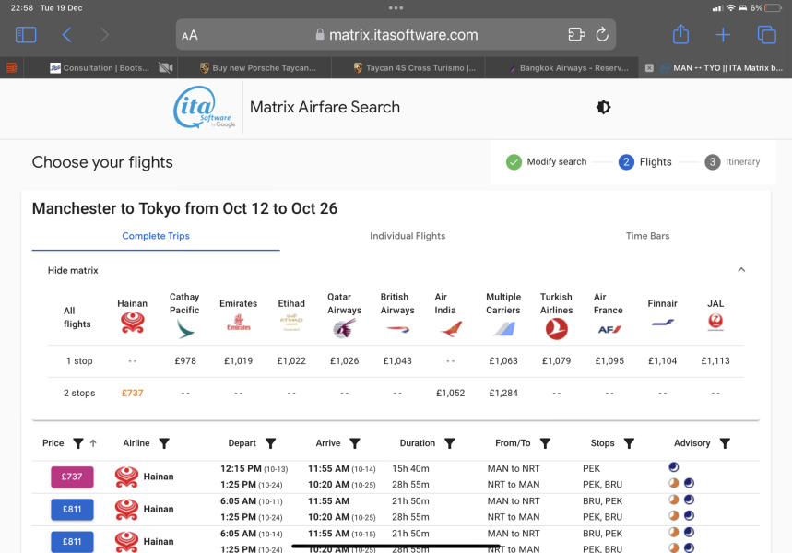The height and width of the screenshot is (553, 792).
Task: Open the Depart column filter
Action: [271, 443]
